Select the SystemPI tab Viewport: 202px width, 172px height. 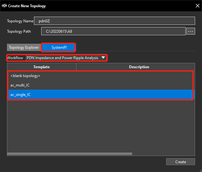point(59,47)
